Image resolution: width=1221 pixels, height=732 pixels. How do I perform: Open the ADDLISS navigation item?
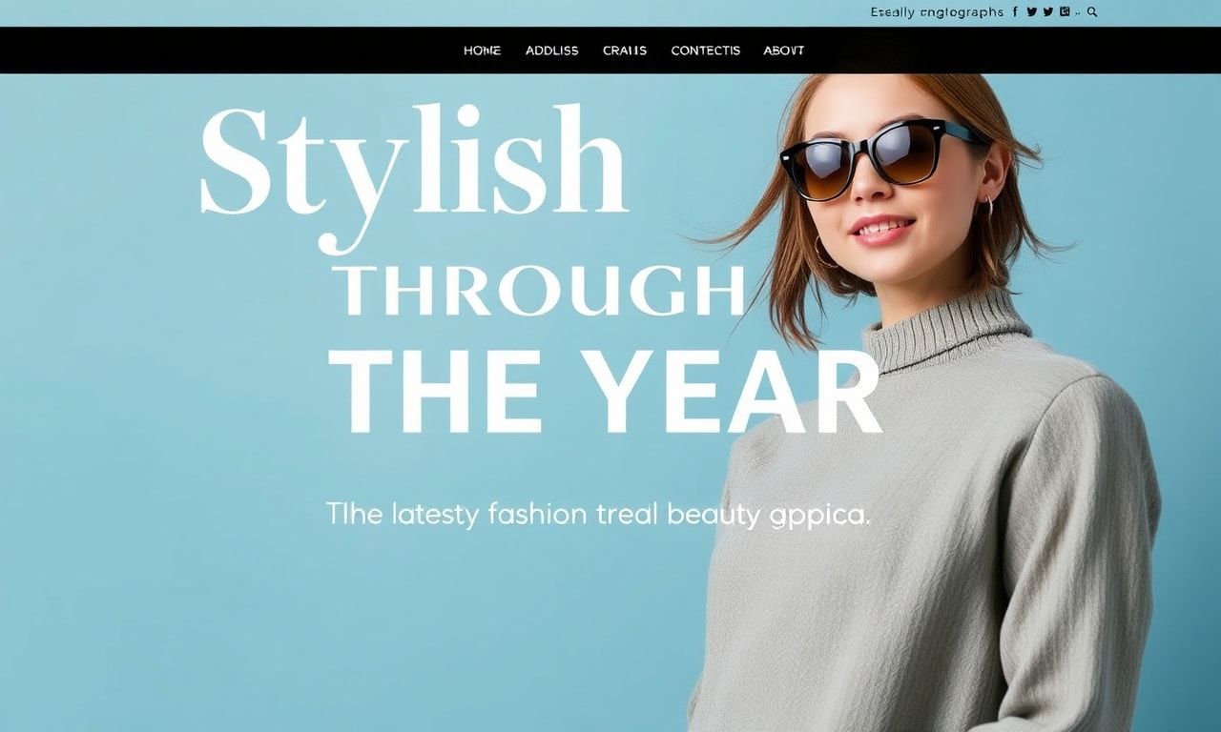point(551,51)
